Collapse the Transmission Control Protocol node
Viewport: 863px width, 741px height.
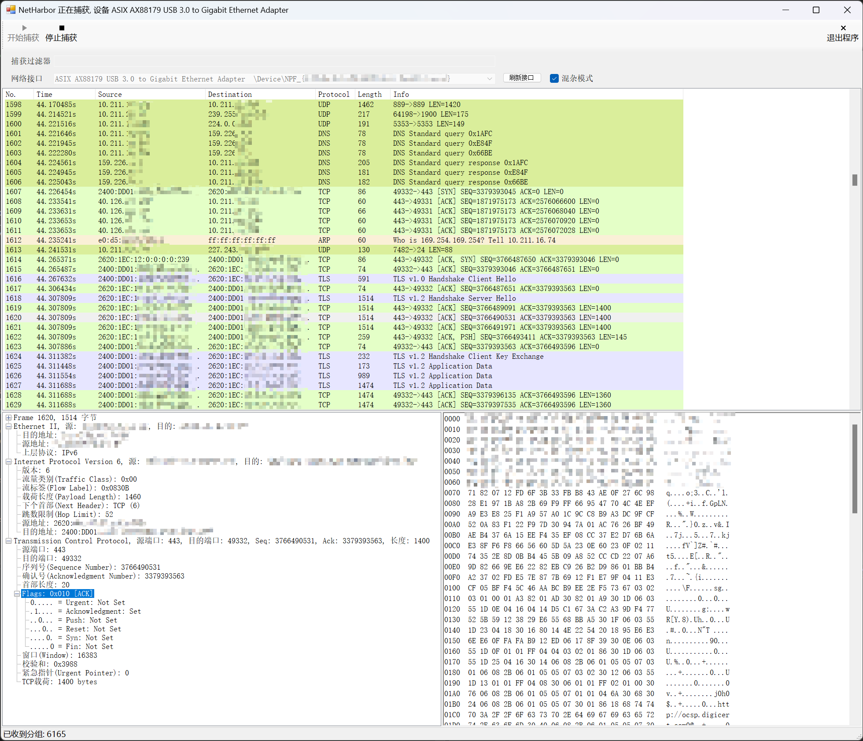click(8, 541)
